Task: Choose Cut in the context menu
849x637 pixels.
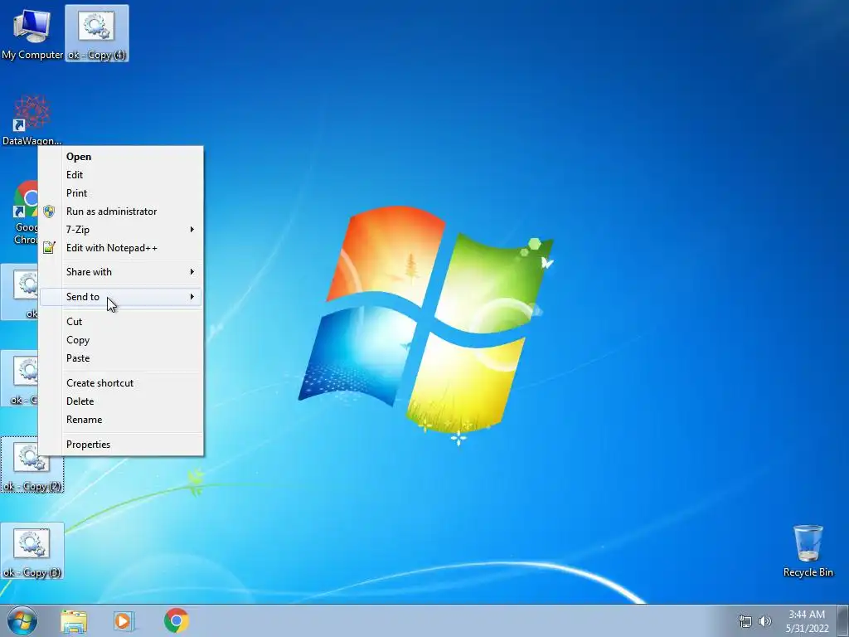Action: (121, 322)
